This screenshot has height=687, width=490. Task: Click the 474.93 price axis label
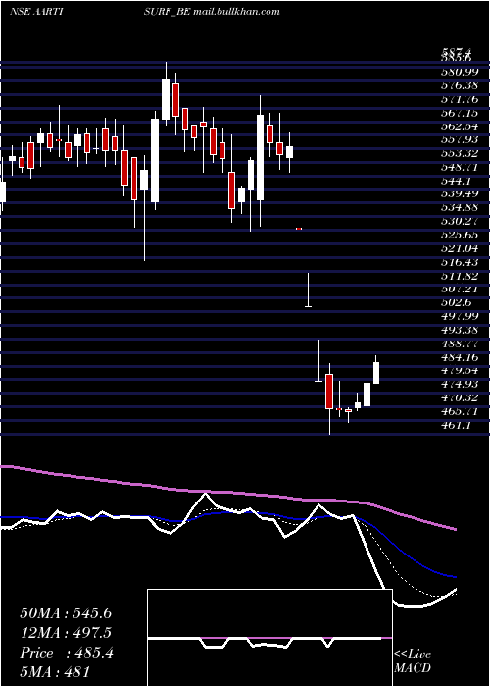pyautogui.click(x=460, y=385)
